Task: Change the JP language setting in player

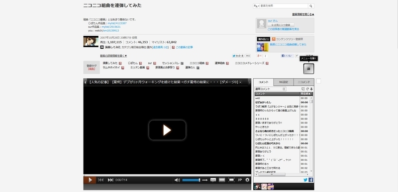Action: coord(240,180)
